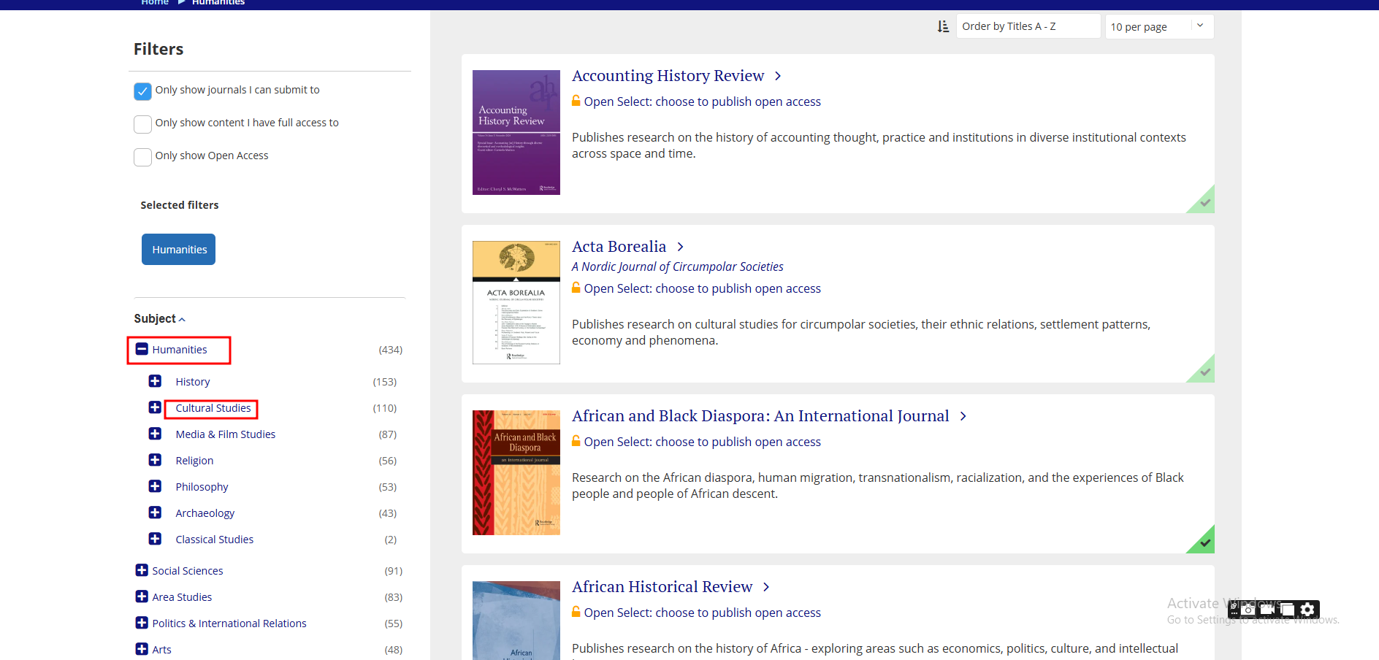This screenshot has width=1379, height=660.
Task: Open the overlay settings gear icon
Action: 1307,609
